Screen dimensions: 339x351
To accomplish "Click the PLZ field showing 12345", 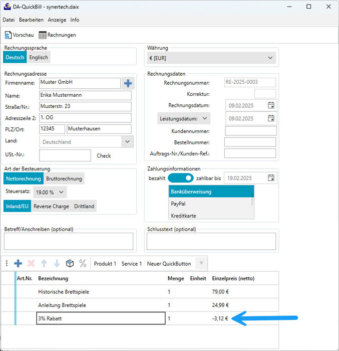I will (x=52, y=129).
